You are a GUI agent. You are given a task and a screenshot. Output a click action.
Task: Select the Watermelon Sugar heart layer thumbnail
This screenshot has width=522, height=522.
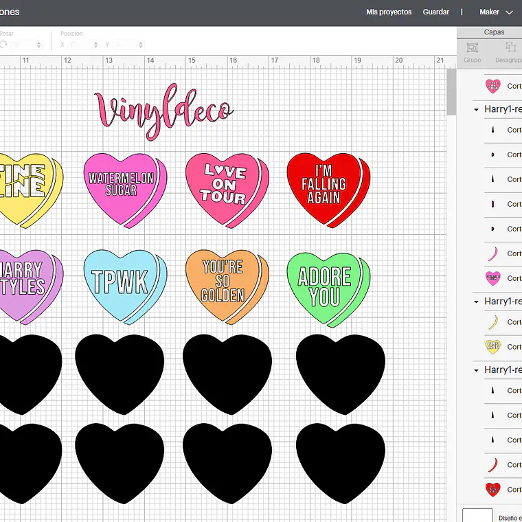click(x=492, y=278)
